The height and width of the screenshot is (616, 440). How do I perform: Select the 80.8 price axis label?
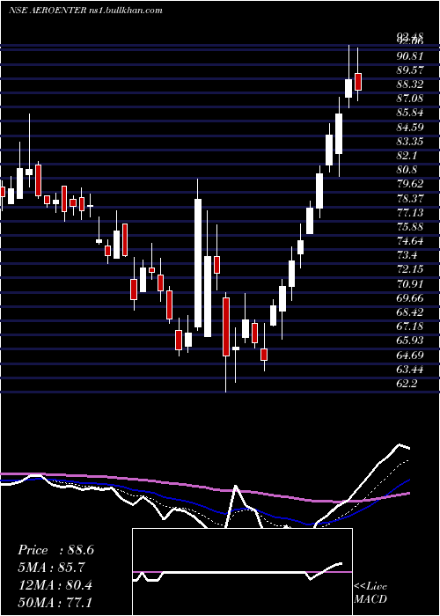point(407,170)
